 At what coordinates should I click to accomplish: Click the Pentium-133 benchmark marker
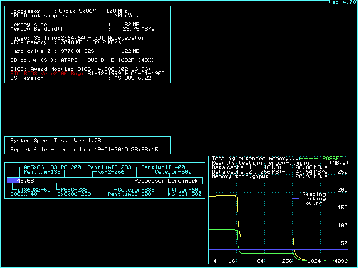[x=43, y=172]
